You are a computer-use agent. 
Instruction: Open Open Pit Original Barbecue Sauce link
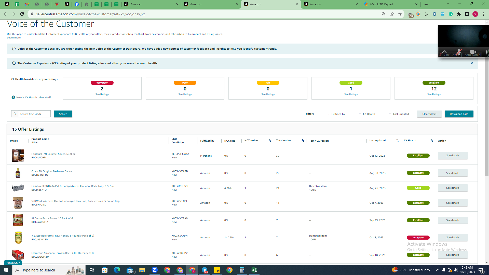(x=52, y=171)
